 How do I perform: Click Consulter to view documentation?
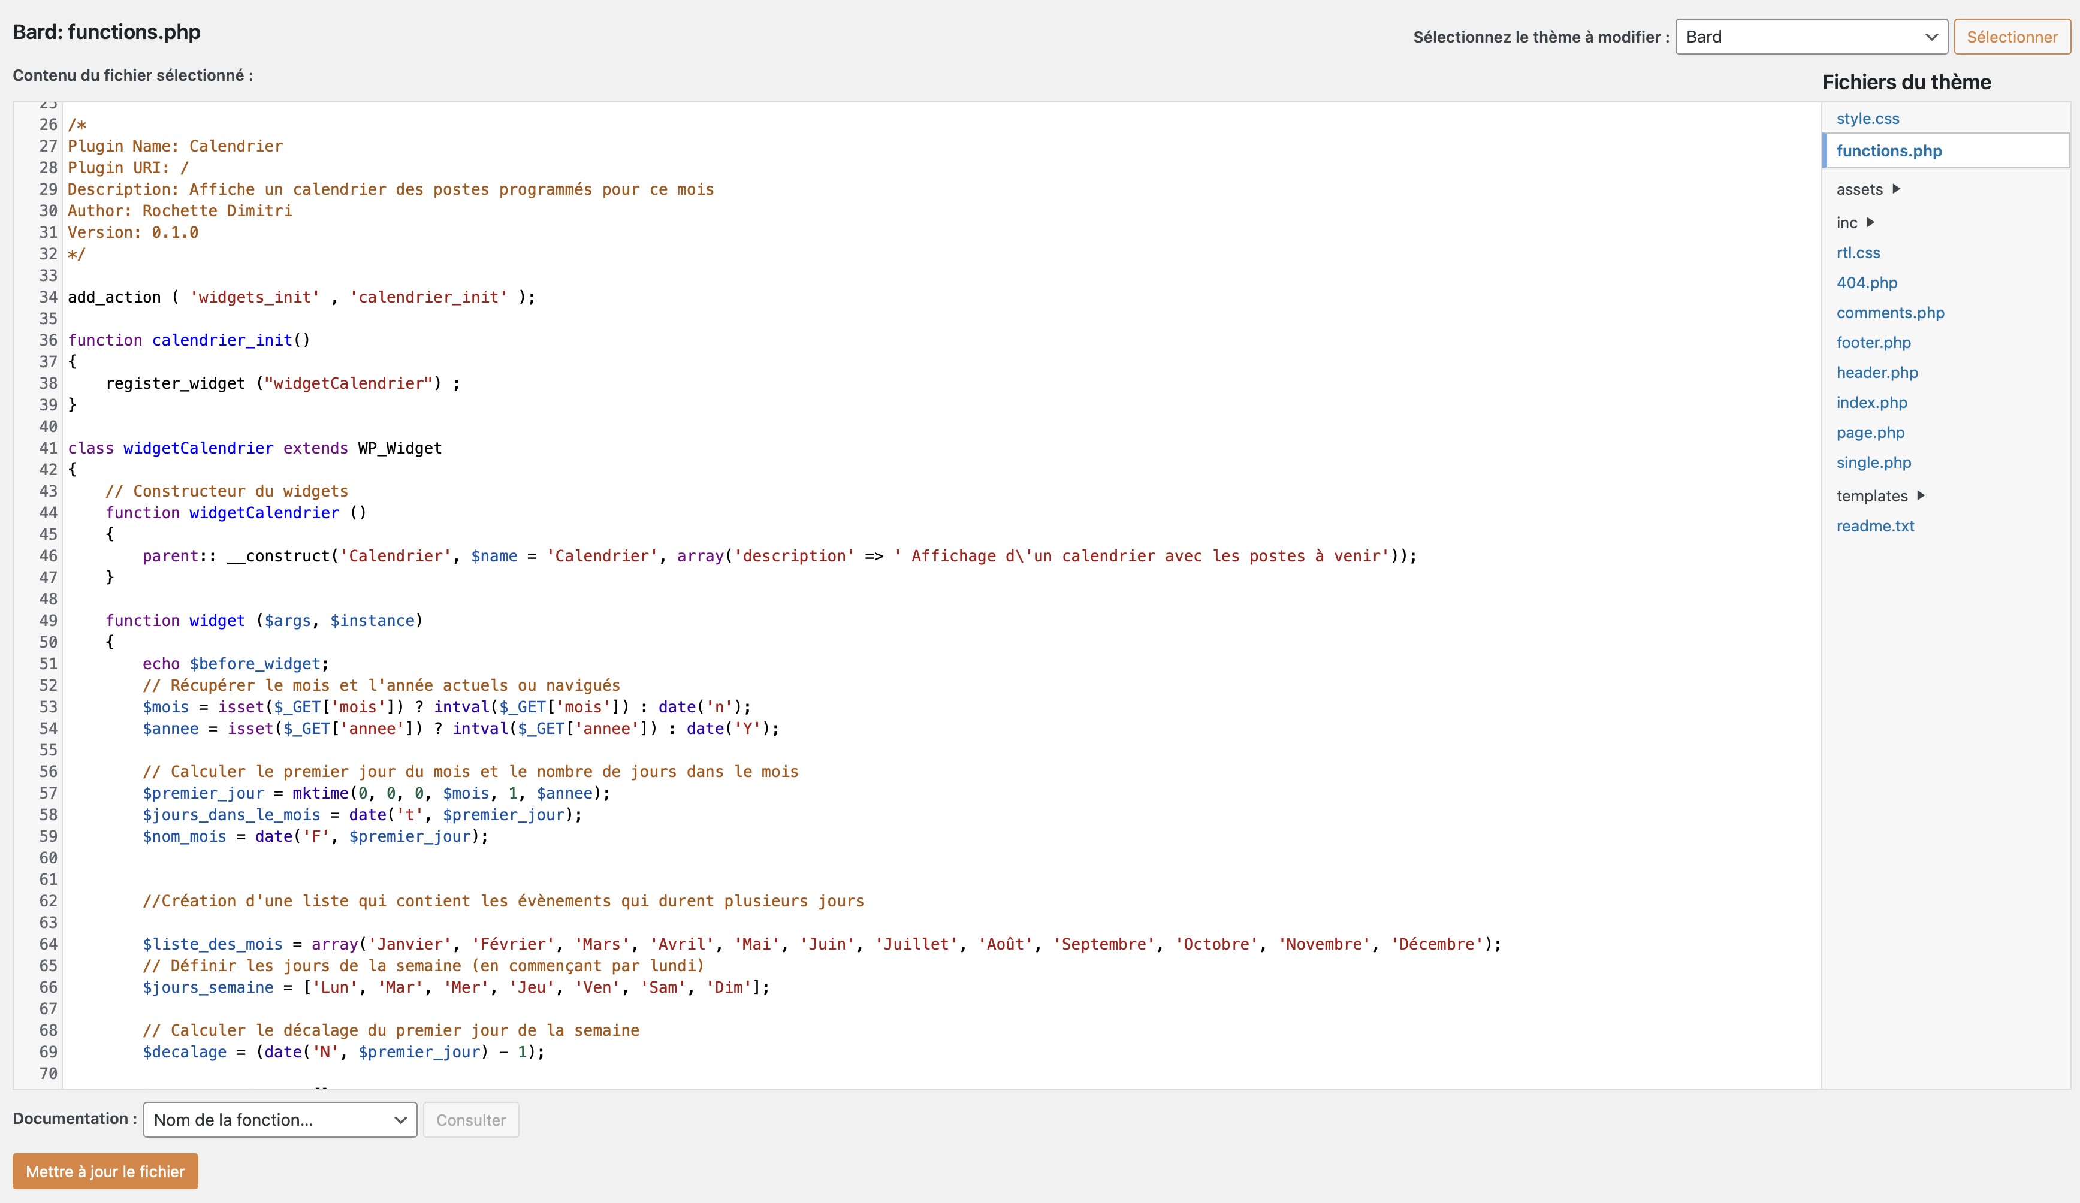click(x=470, y=1120)
